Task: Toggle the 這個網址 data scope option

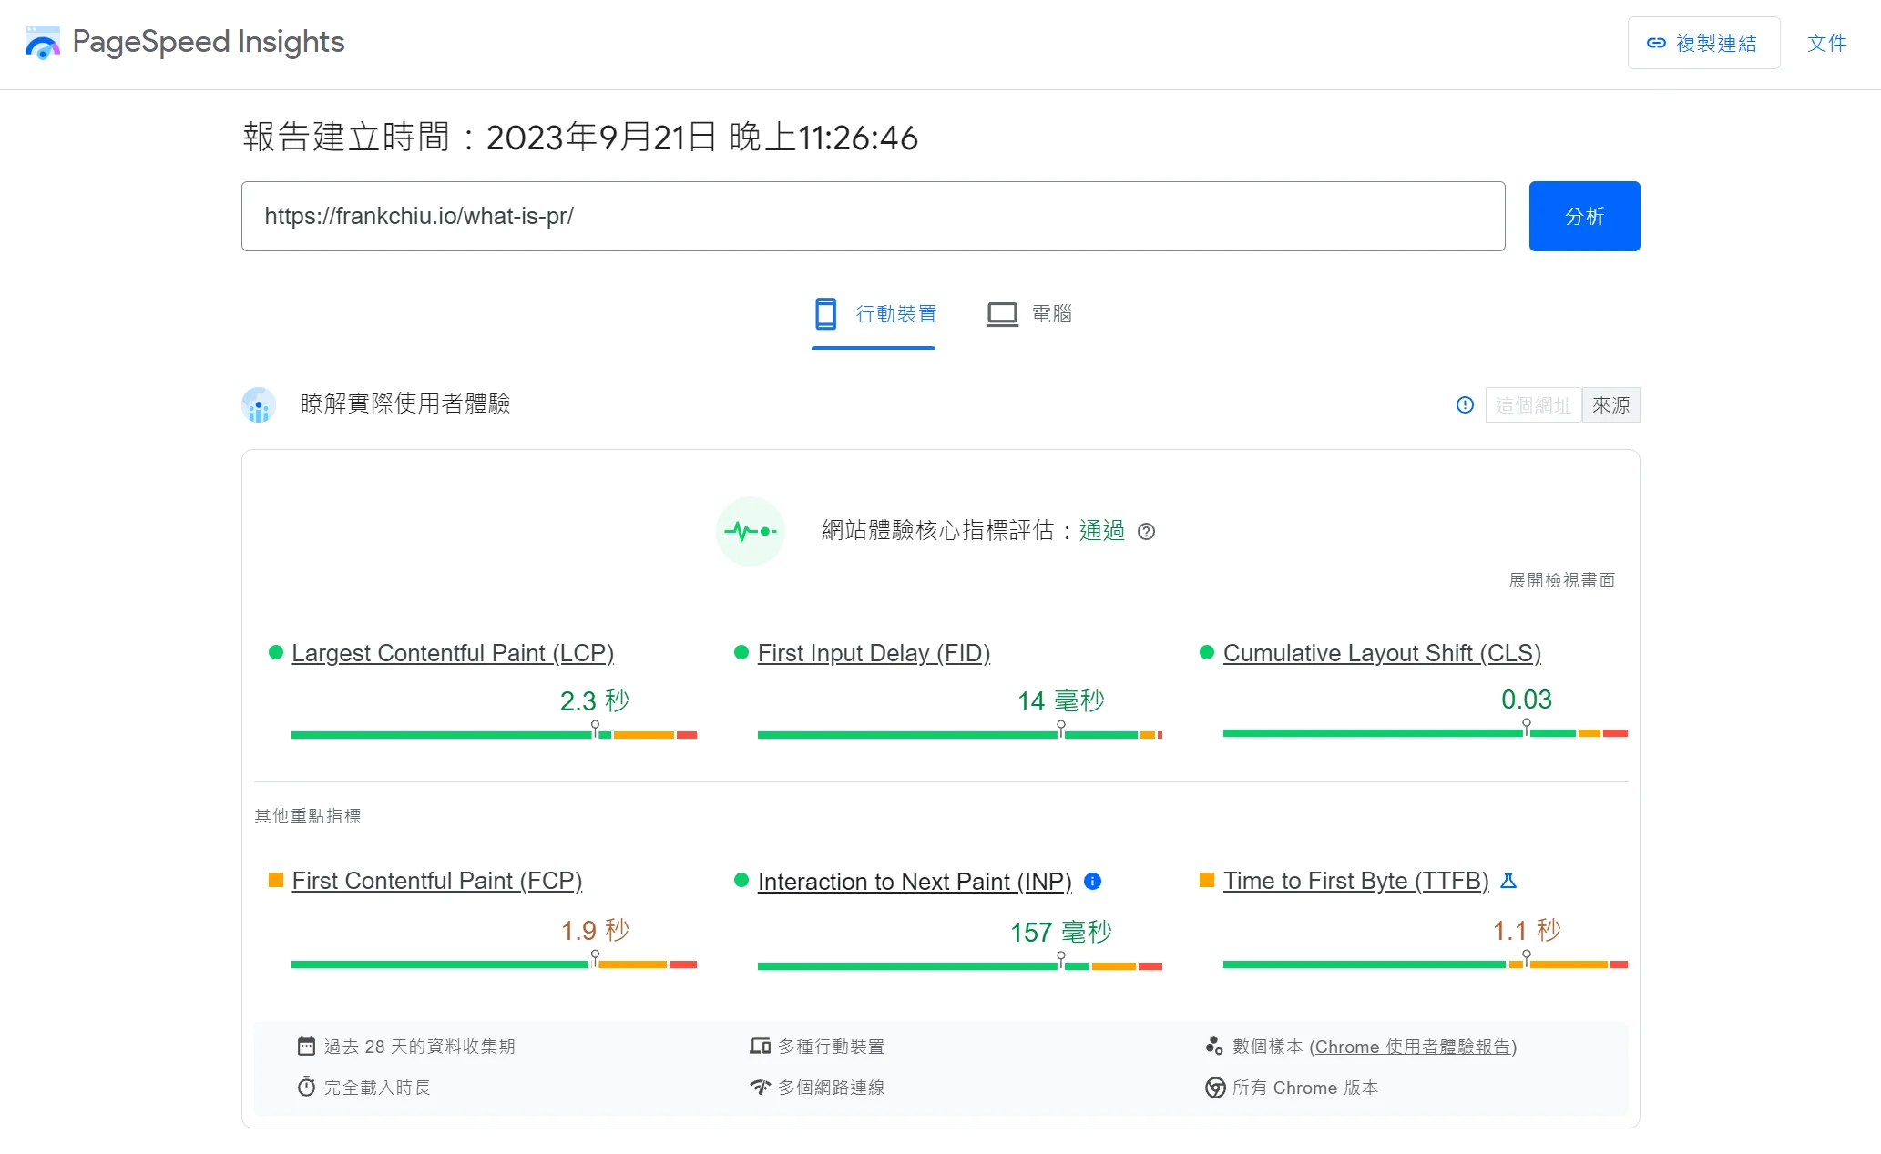Action: pos(1533,404)
